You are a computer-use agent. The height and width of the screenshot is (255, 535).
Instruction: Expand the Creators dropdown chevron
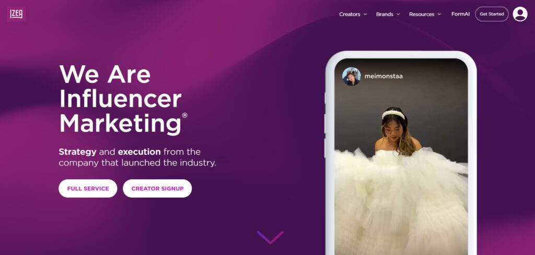tap(365, 14)
